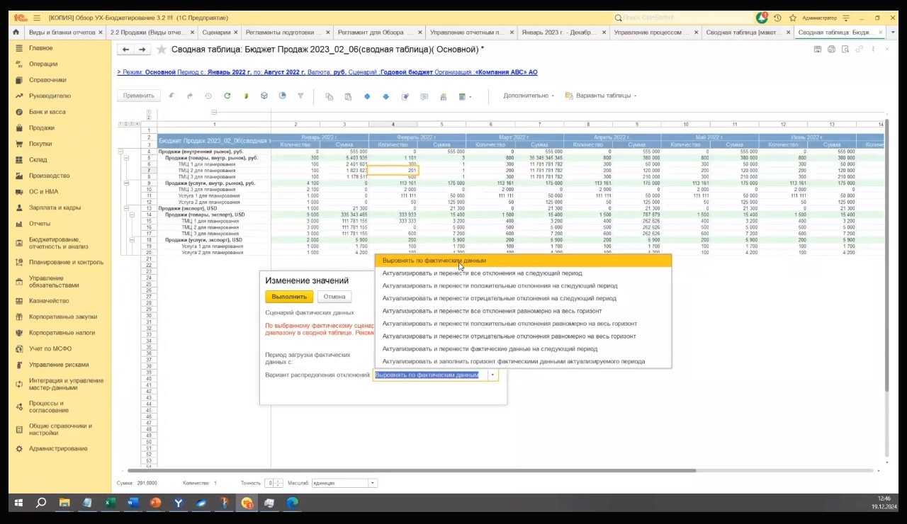The image size is (907, 524).
Task: Click the comment bubble icon in toolbar
Action: (x=424, y=96)
